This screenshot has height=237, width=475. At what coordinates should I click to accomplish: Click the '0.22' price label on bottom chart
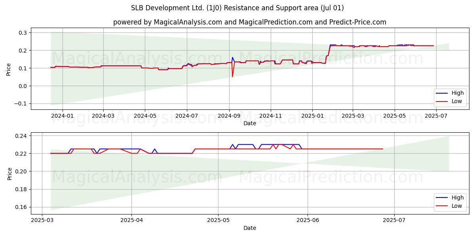[21, 154]
